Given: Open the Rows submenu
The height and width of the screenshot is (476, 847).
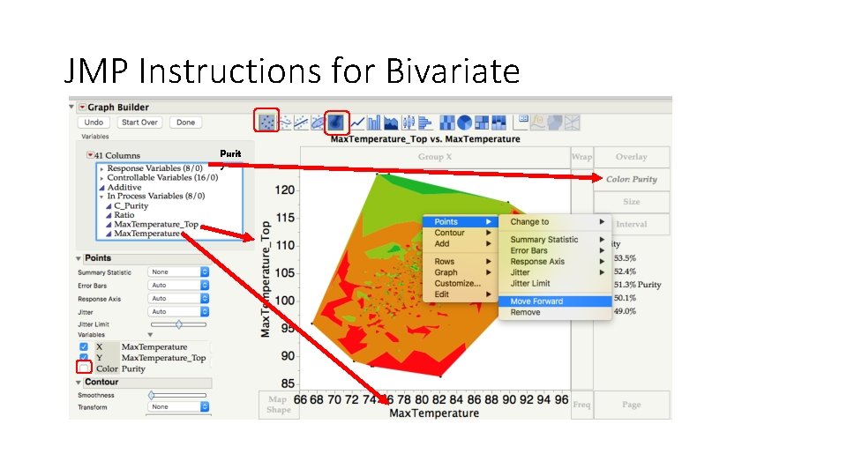Looking at the screenshot, I should [460, 261].
